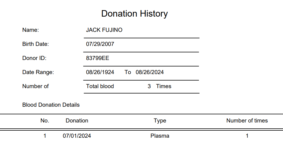This screenshot has width=283, height=145.
Task: Click the Blood Donation Details heading
Action: click(x=51, y=105)
